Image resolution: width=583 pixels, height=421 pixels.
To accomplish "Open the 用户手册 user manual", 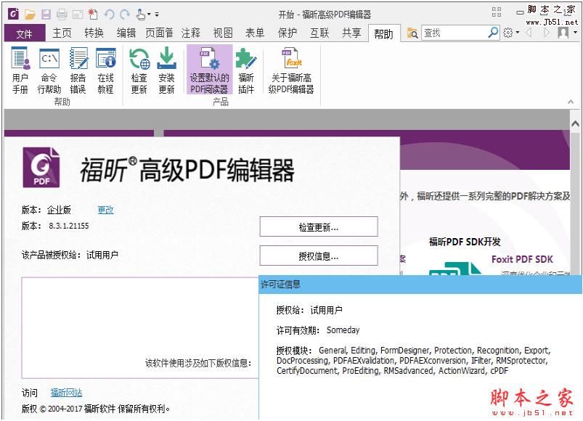I will click(20, 70).
